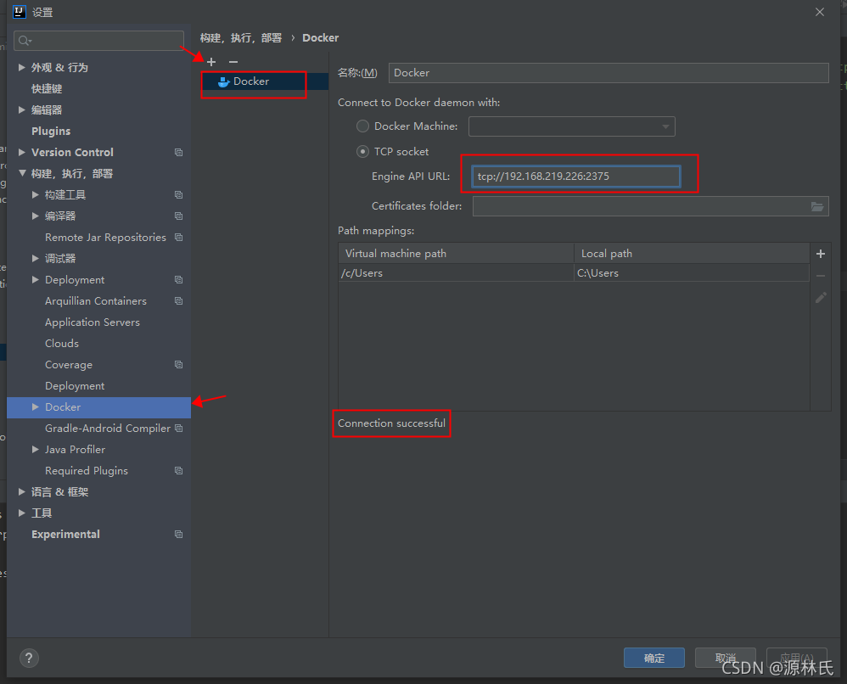Image resolution: width=847 pixels, height=684 pixels.
Task: Open Plugins settings page
Action: 51,132
